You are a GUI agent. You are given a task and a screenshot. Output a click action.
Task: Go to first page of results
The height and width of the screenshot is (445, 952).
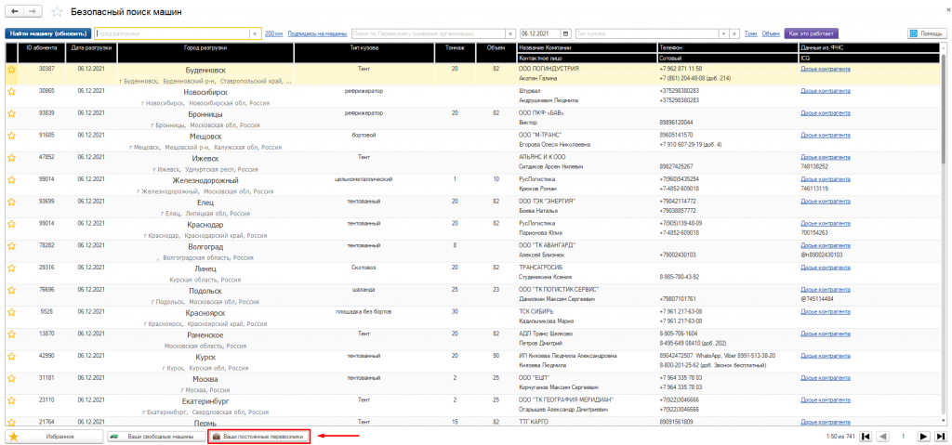tap(866, 436)
